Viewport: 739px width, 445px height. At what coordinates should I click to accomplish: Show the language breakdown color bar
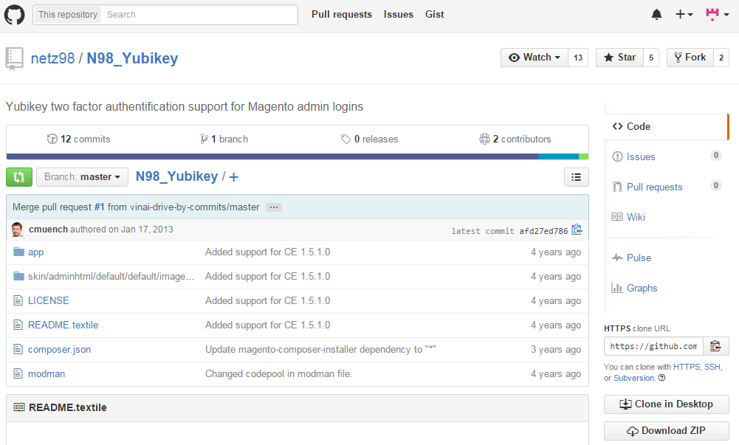[298, 156]
